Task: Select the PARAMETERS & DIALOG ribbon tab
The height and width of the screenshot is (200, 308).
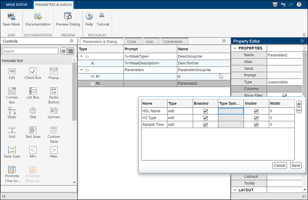Action: click(x=54, y=5)
